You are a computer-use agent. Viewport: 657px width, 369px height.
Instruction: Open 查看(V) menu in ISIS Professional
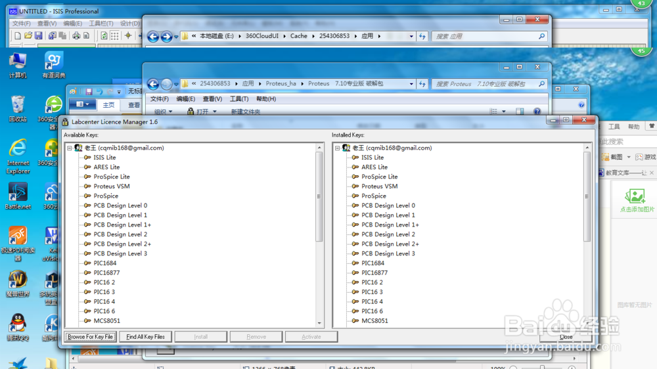(47, 24)
